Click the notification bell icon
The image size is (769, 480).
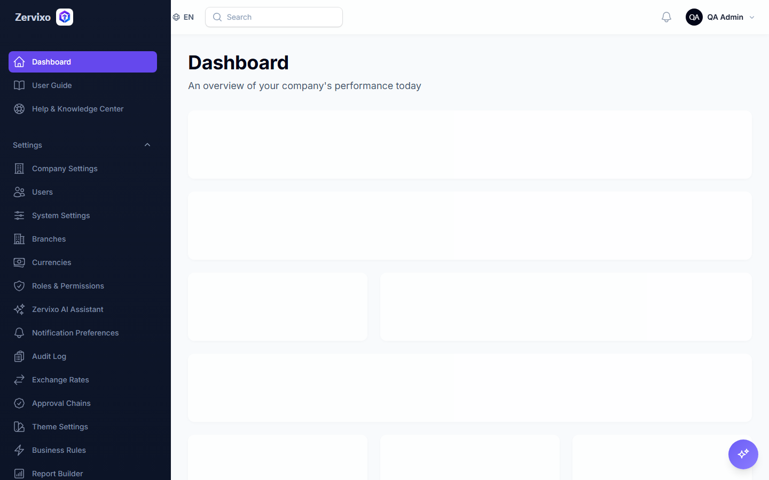click(x=666, y=17)
